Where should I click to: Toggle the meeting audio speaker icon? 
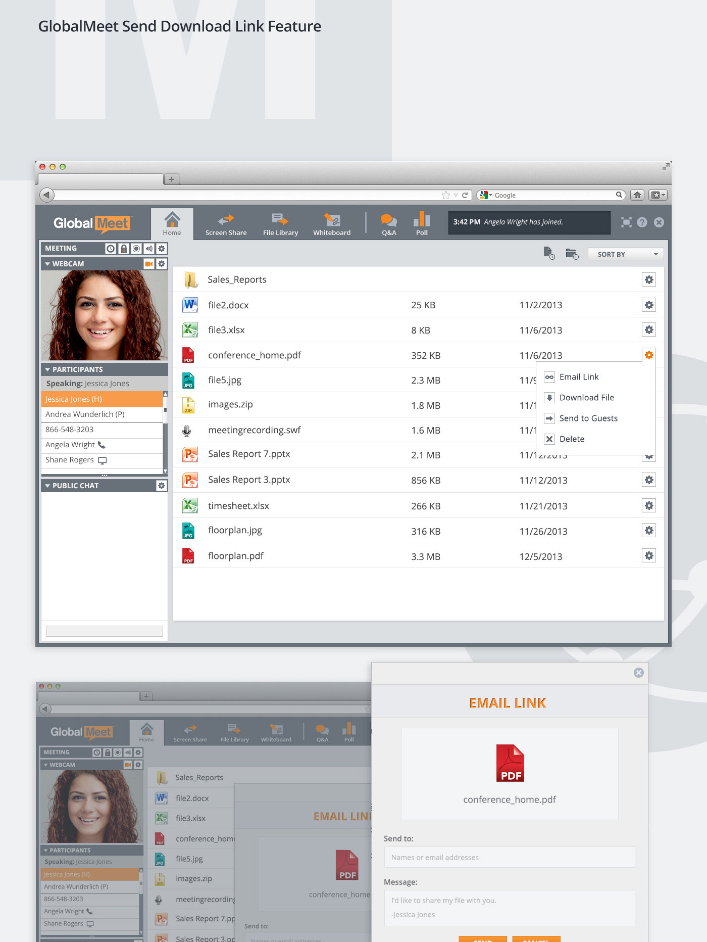coord(149,249)
